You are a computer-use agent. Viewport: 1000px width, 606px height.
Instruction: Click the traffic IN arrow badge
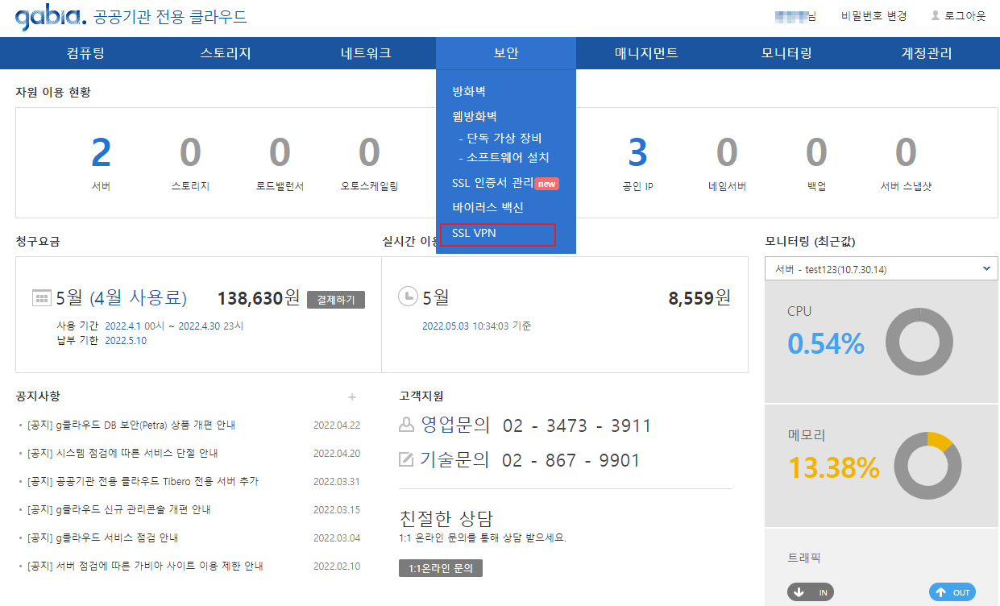tap(810, 592)
